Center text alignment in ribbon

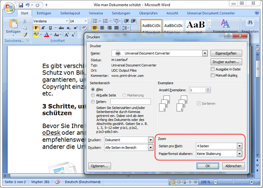click(x=102, y=28)
